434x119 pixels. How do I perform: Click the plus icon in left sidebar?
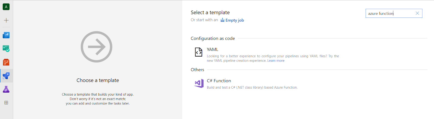(x=6, y=20)
